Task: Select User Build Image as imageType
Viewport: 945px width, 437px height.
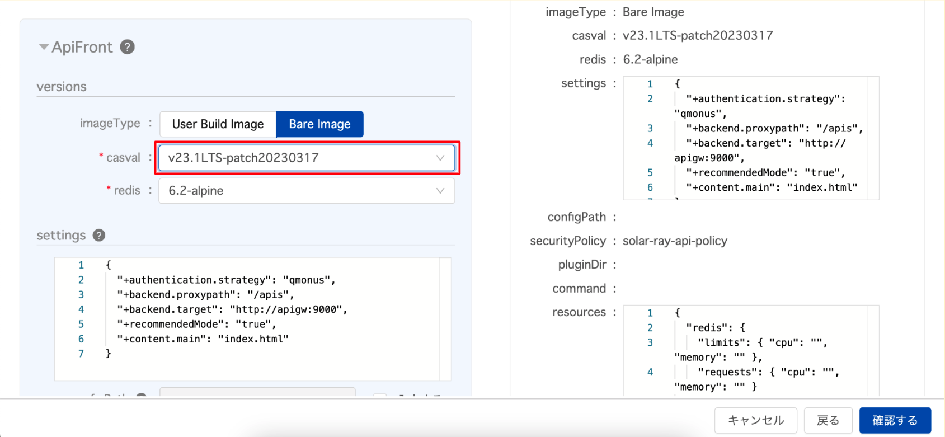Action: click(x=218, y=124)
